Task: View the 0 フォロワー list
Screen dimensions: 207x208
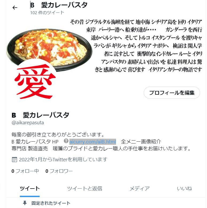Action: (x=59, y=171)
